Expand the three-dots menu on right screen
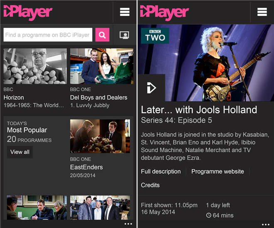 266,225
